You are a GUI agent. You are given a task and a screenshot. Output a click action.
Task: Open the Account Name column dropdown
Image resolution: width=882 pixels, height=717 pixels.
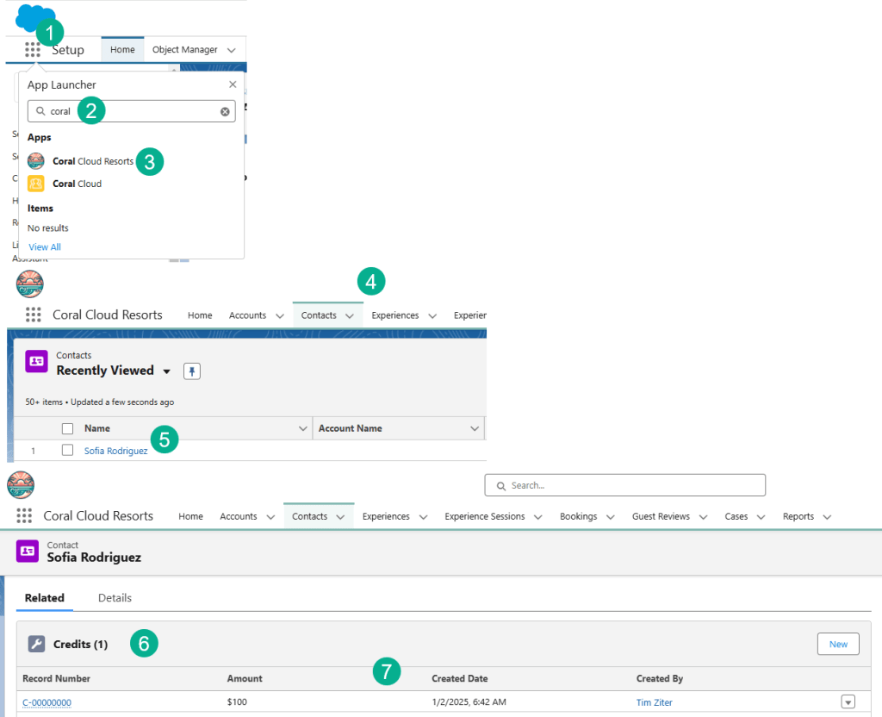475,428
